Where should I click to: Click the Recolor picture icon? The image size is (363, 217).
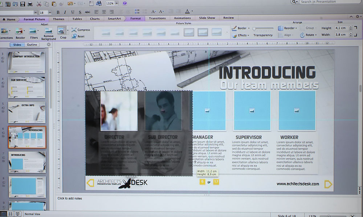(x=20, y=31)
